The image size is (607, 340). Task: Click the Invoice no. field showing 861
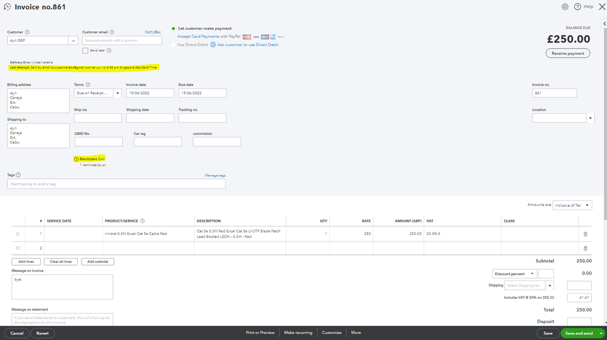click(x=554, y=93)
